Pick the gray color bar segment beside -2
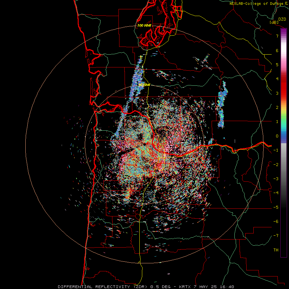 tap(284, 165)
